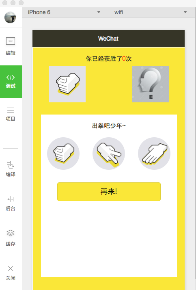
Task: Click the opponent question-mark image
Action: tap(151, 84)
